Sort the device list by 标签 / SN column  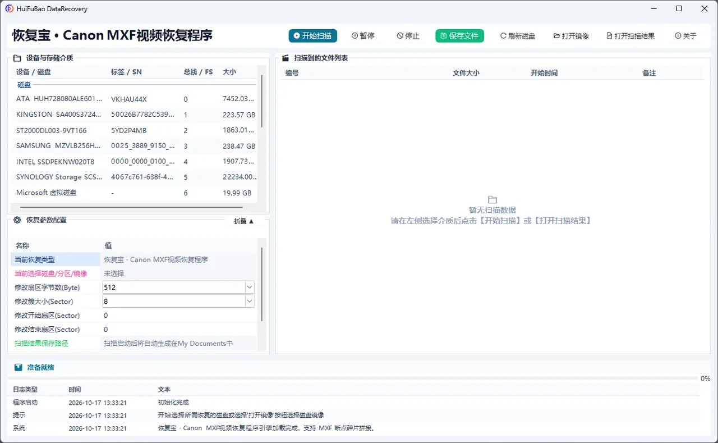(x=126, y=72)
